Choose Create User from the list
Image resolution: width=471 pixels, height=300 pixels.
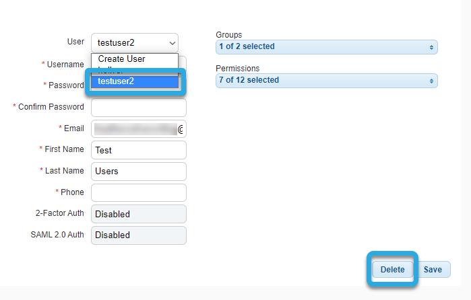[135, 59]
